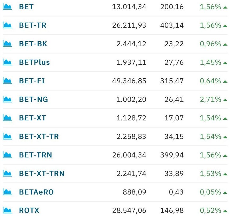Click the chart icon beside BET-NG
This screenshot has width=230, height=220.
tap(7, 99)
